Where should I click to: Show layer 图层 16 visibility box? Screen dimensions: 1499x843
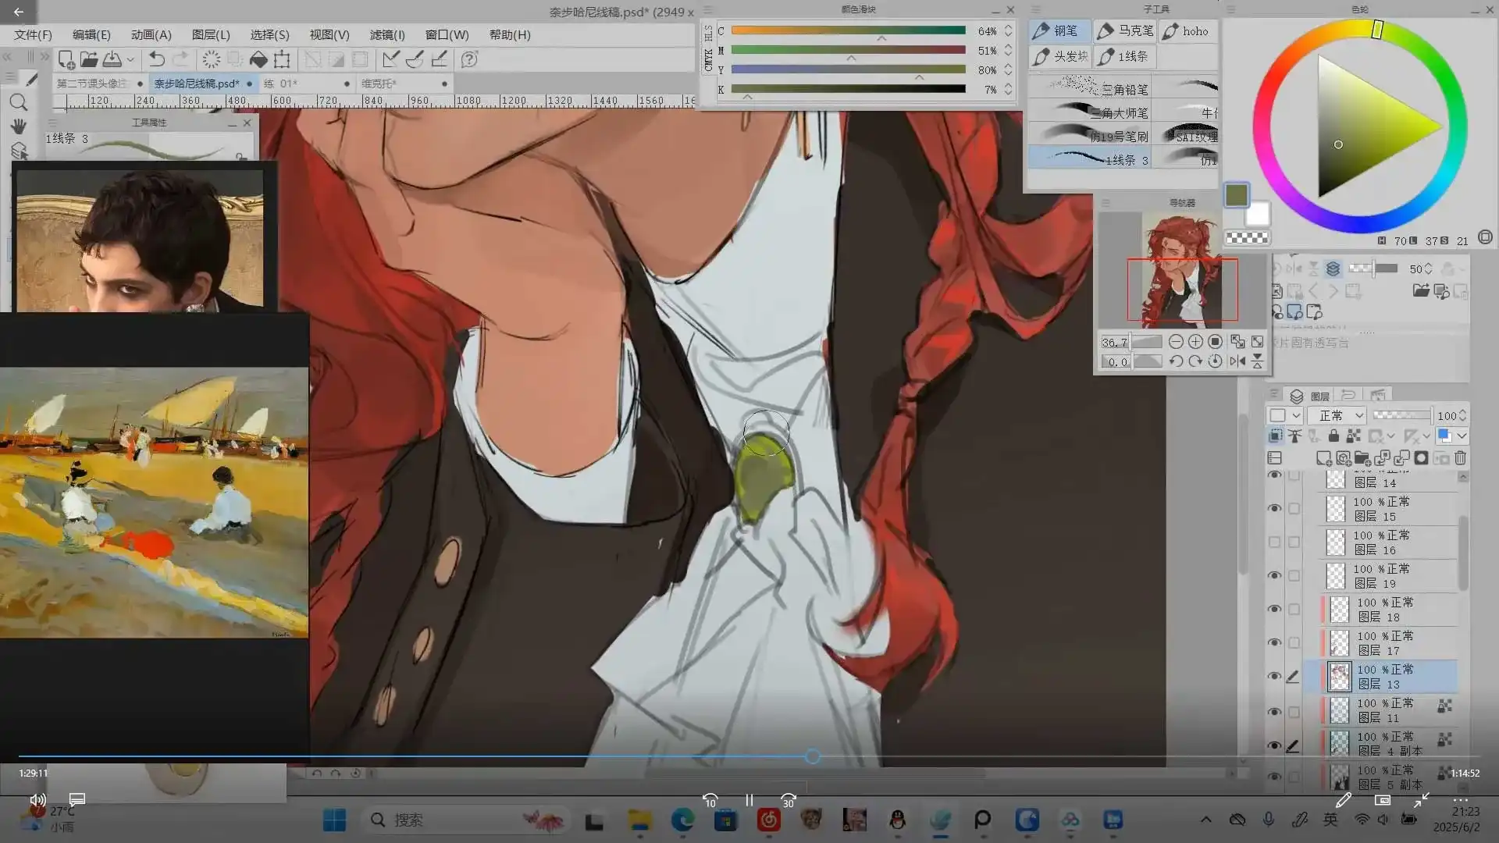(x=1275, y=542)
